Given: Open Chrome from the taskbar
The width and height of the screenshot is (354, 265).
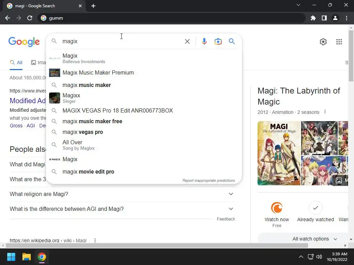Looking at the screenshot, I should [x=42, y=257].
